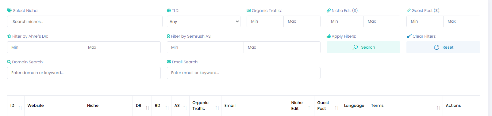Sort by Organic Traffic column arrows
This screenshot has height=116, width=492.
click(x=217, y=108)
